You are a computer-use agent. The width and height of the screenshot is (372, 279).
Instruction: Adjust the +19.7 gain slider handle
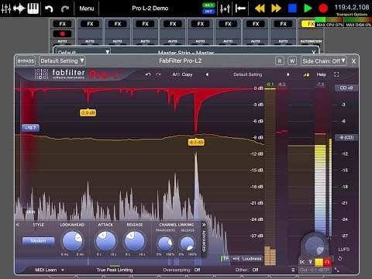(30, 128)
